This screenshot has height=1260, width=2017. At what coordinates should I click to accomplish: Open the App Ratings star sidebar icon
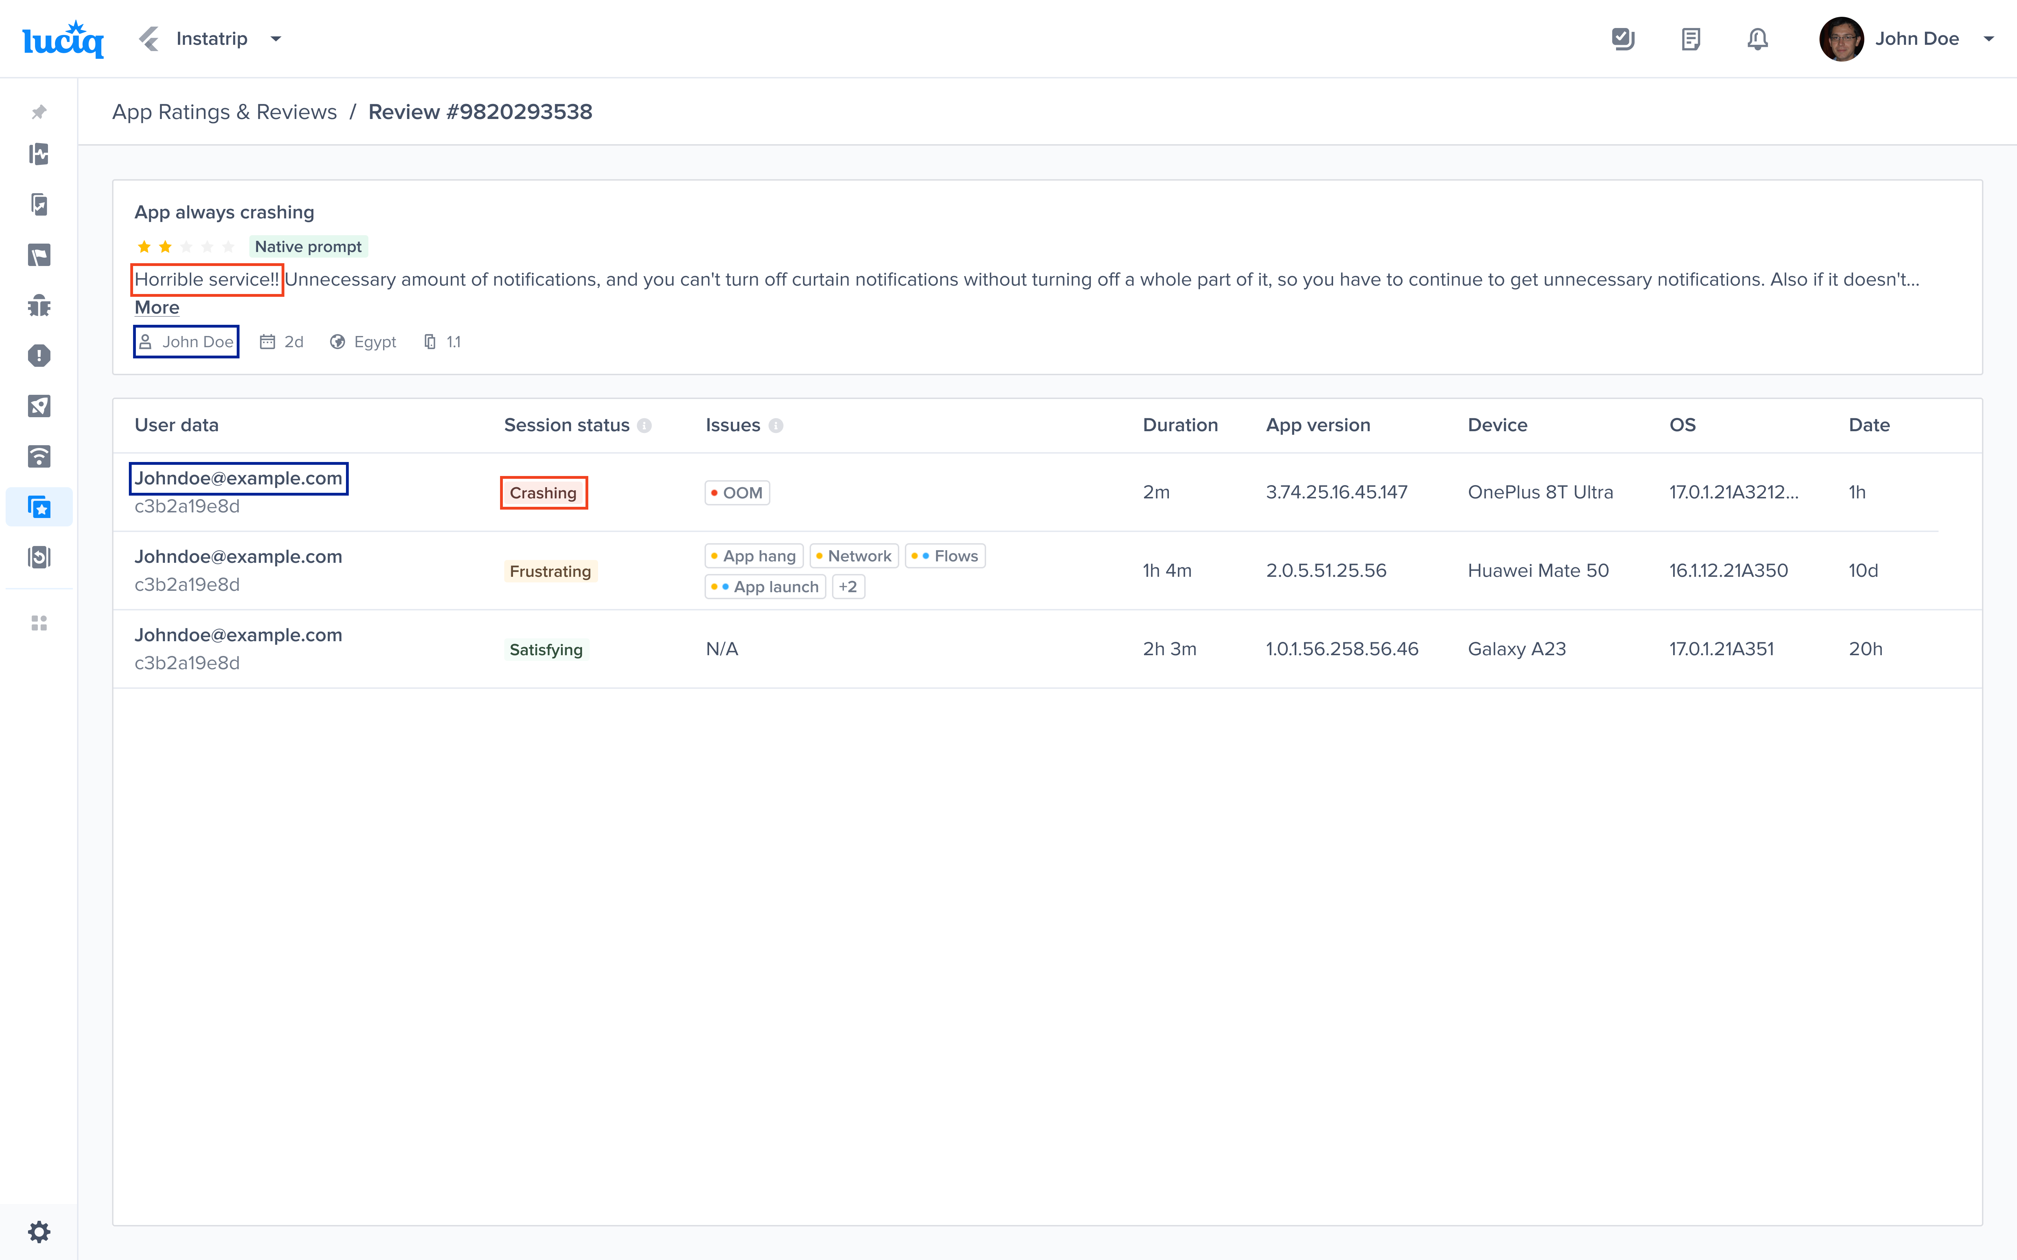click(x=39, y=507)
